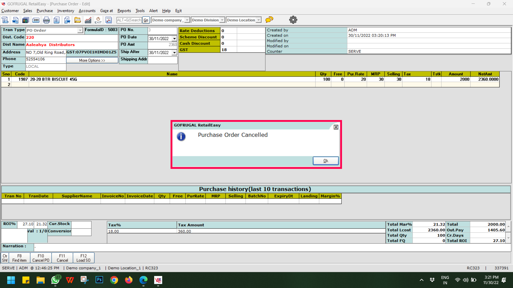Expand the Tran Type dropdown
513x288 pixels.
click(80, 30)
